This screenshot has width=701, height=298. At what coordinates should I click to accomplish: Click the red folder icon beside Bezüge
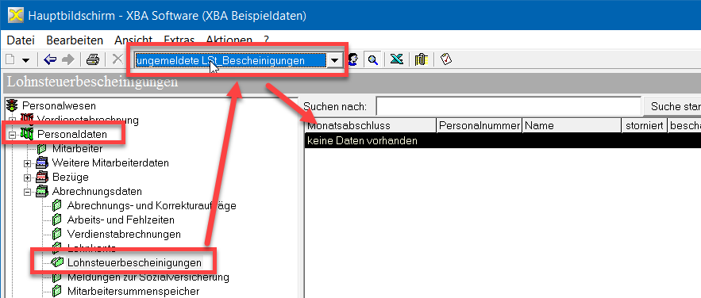(41, 177)
